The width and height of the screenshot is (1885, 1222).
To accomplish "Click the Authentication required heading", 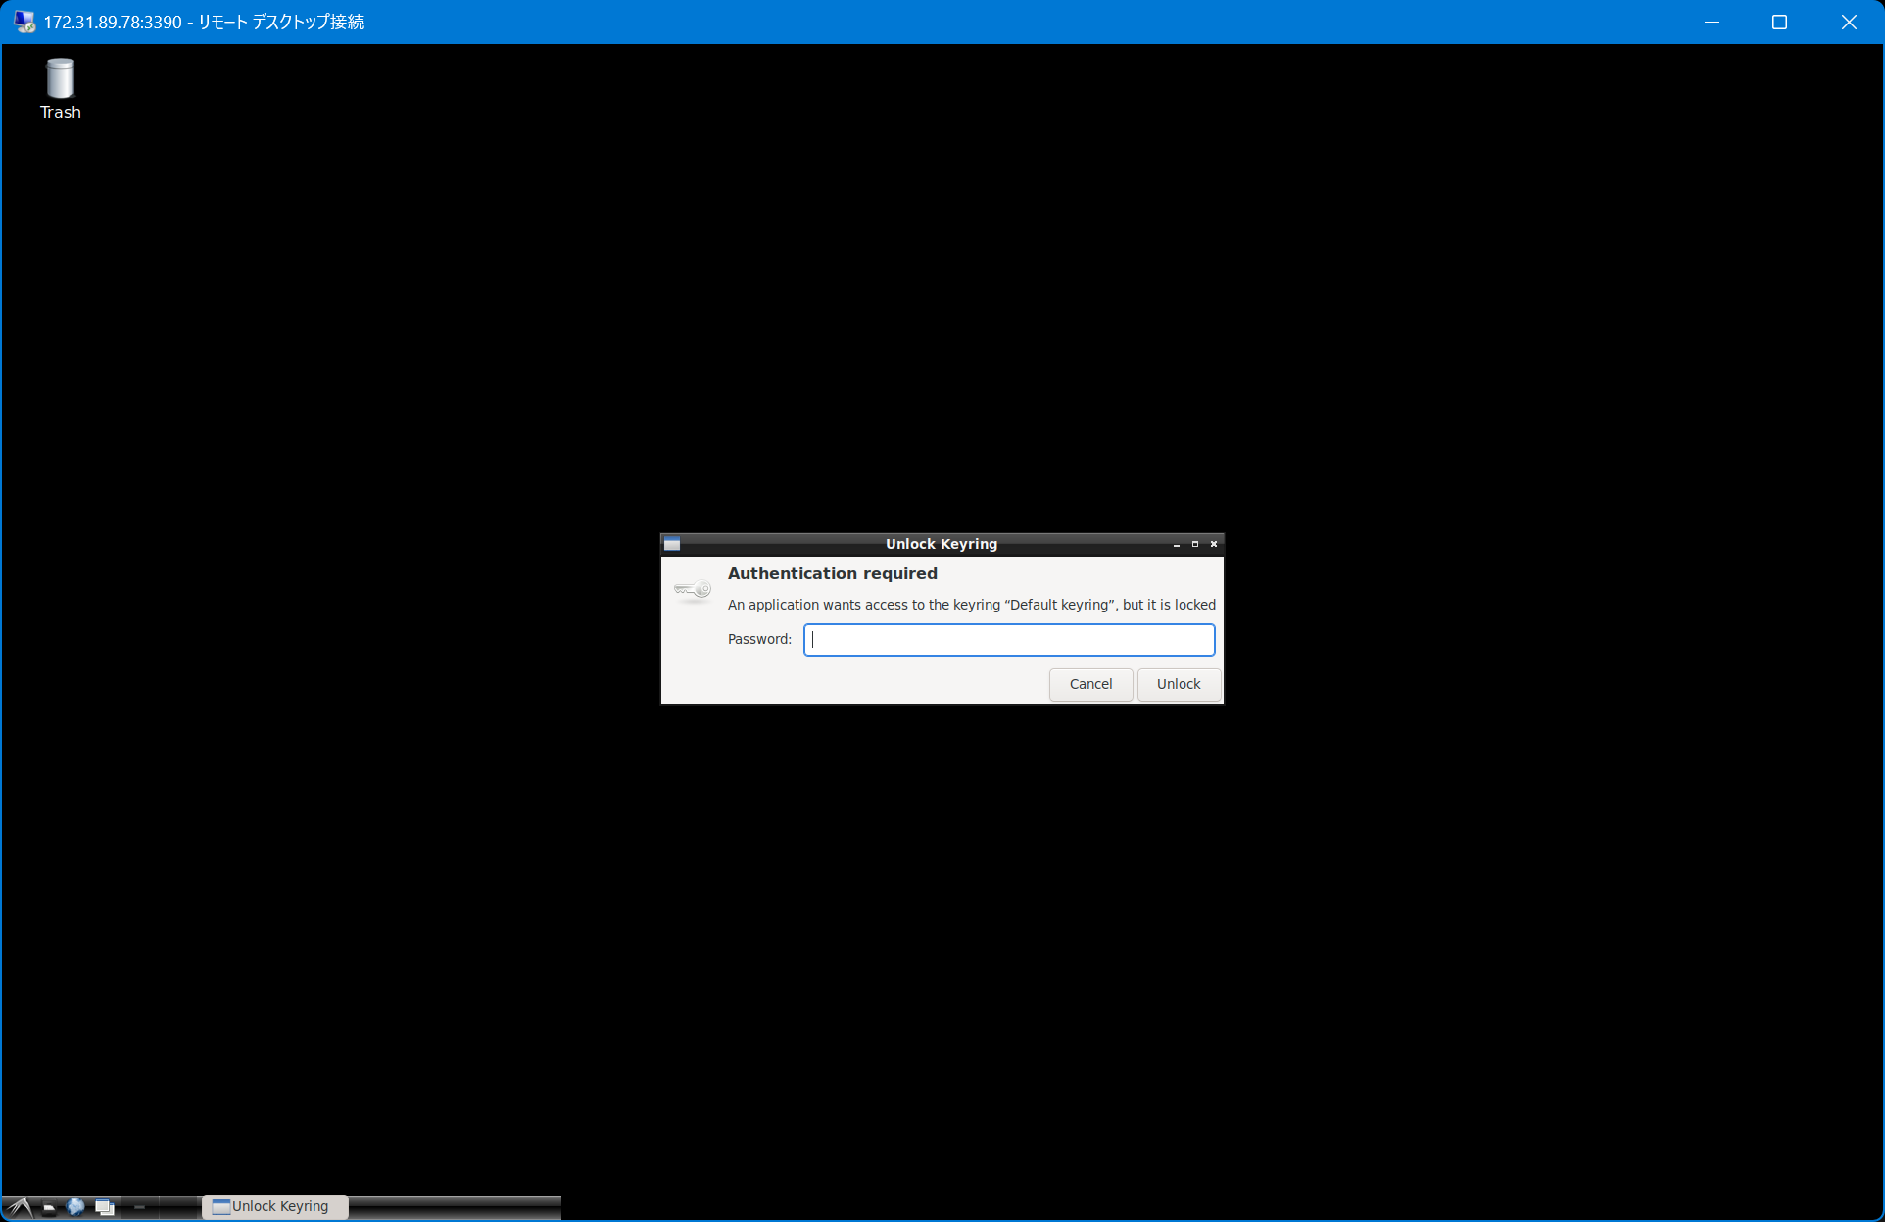I will click(833, 573).
